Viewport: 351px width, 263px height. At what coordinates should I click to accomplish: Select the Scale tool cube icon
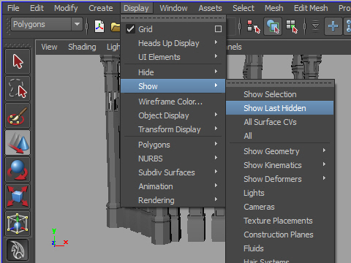18,197
